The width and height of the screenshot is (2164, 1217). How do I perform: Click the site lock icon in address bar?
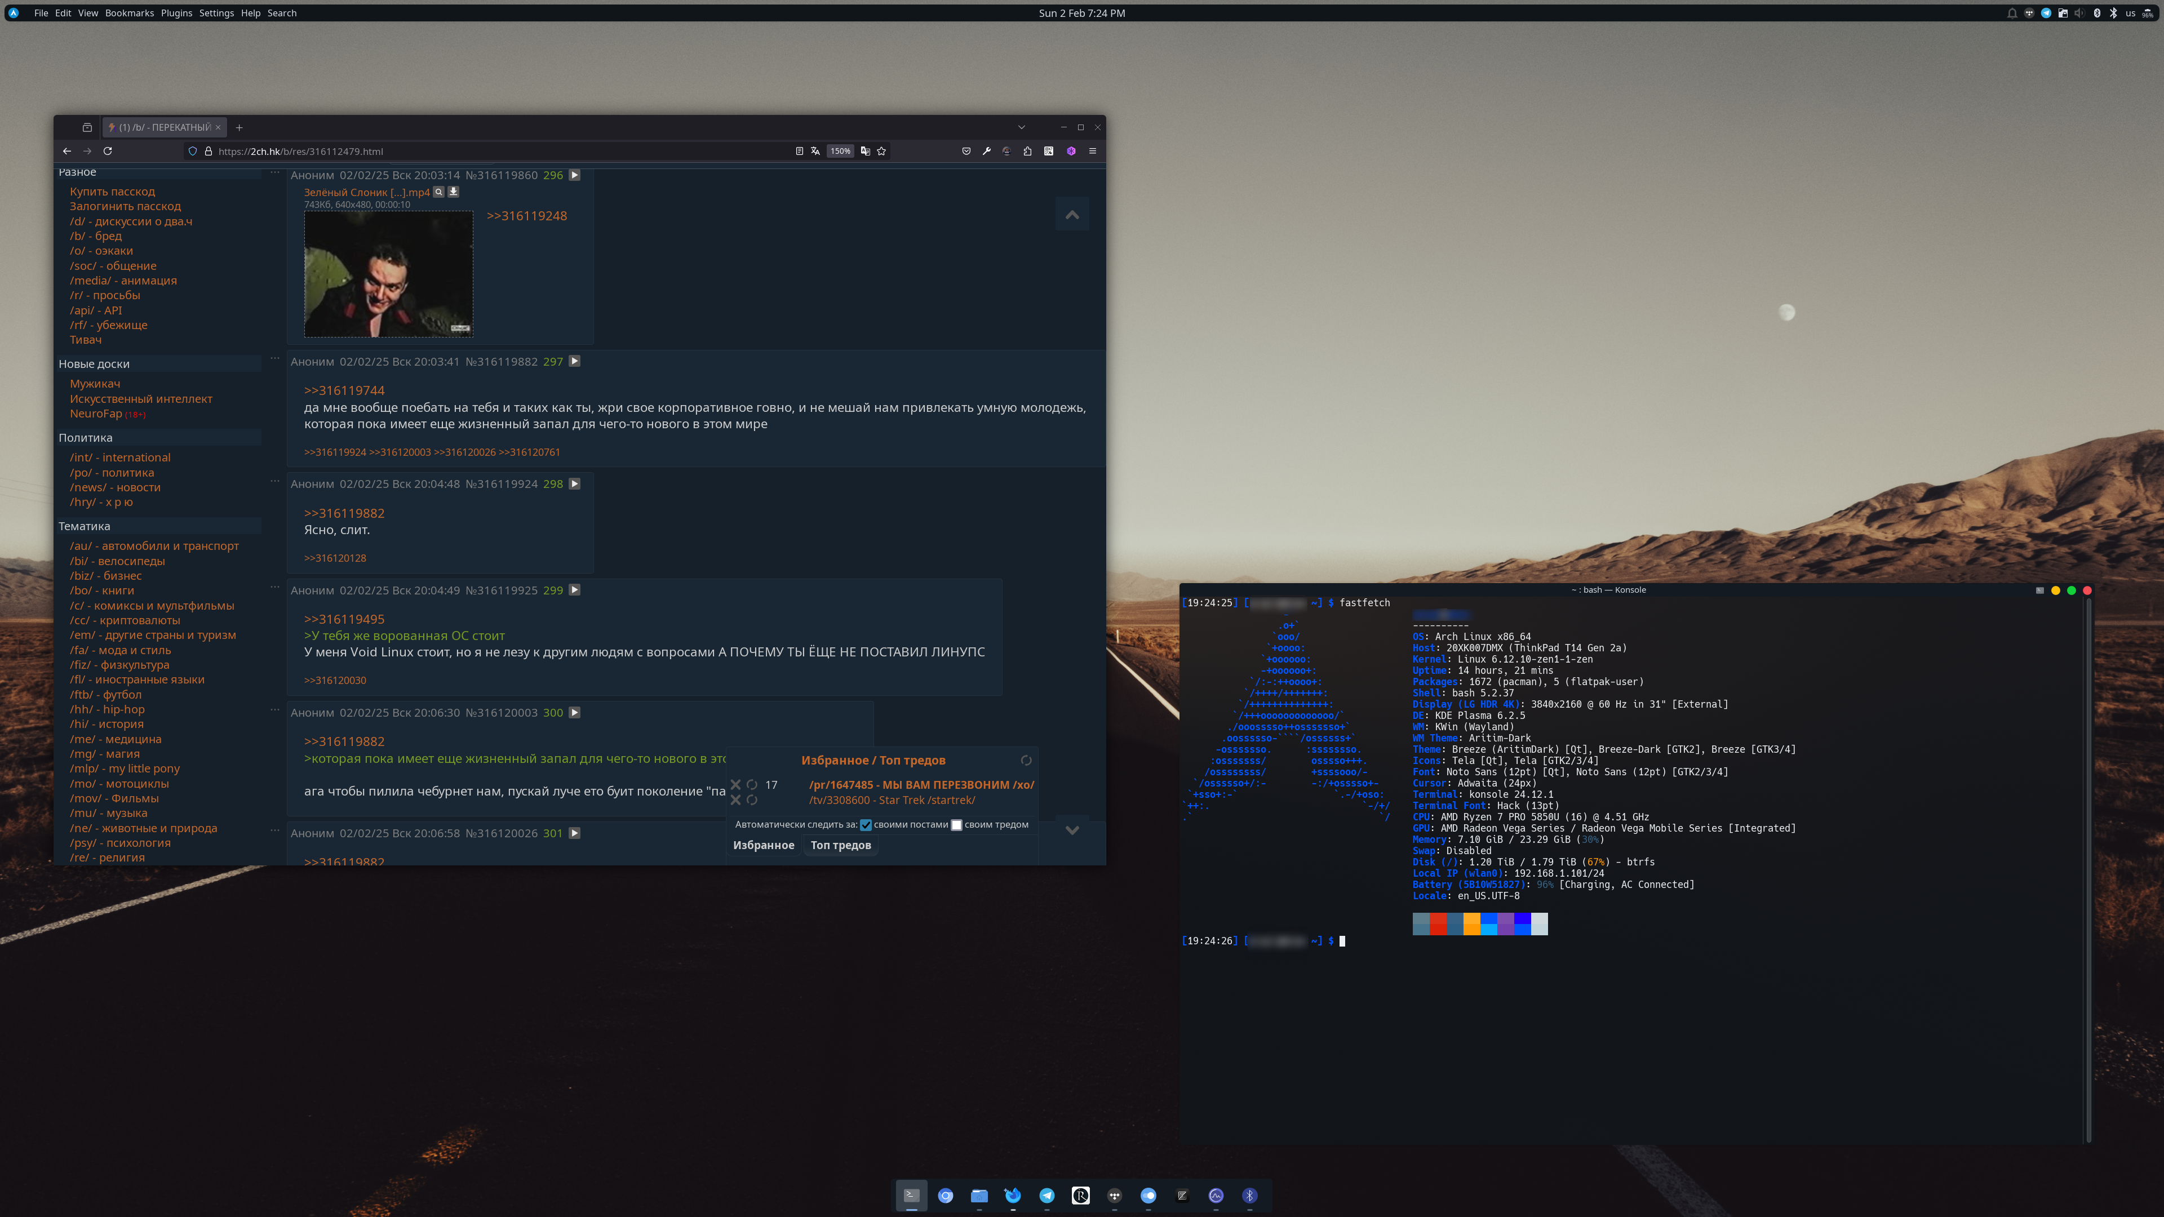(209, 151)
